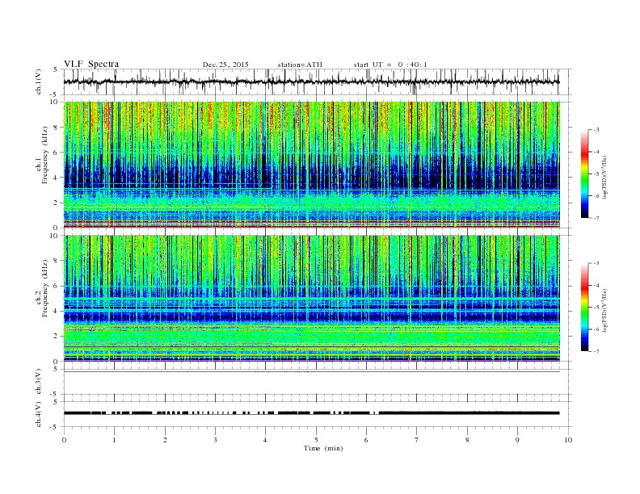640x494 pixels.
Task: Click inside the ch.1 spectrogram panel
Action: point(311,165)
